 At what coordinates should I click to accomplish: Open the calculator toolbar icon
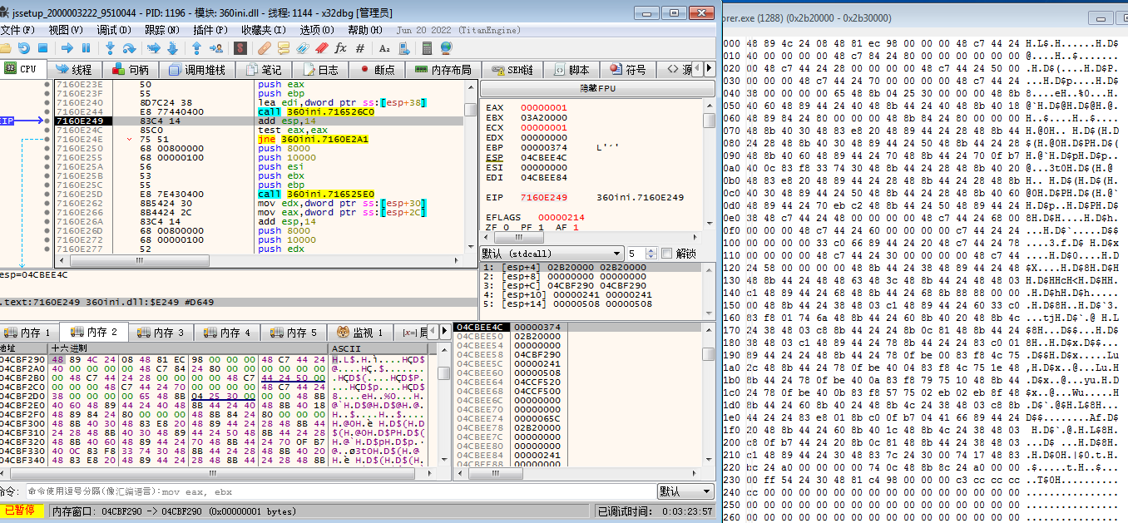coord(425,48)
